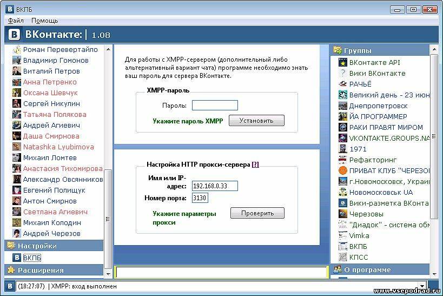Click the chat message input box
This screenshot has width=443, height=296.
pos(222,272)
